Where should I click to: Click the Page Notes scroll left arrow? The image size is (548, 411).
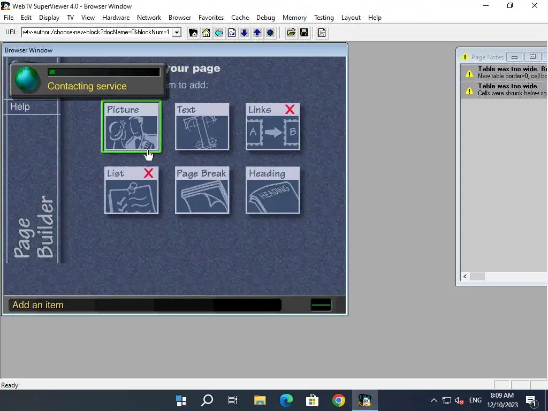click(465, 277)
